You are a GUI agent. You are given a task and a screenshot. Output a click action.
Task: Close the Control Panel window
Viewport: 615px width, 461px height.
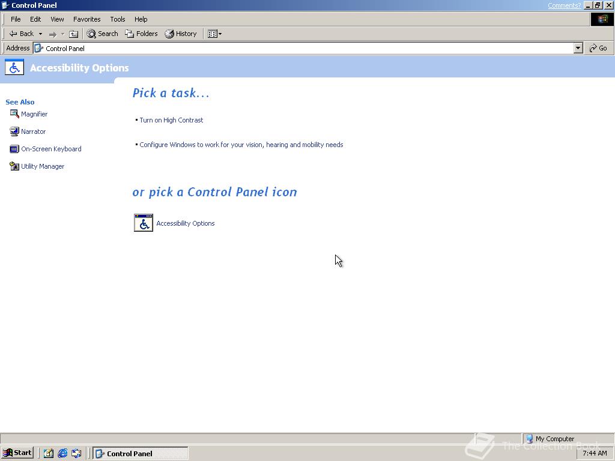609,5
